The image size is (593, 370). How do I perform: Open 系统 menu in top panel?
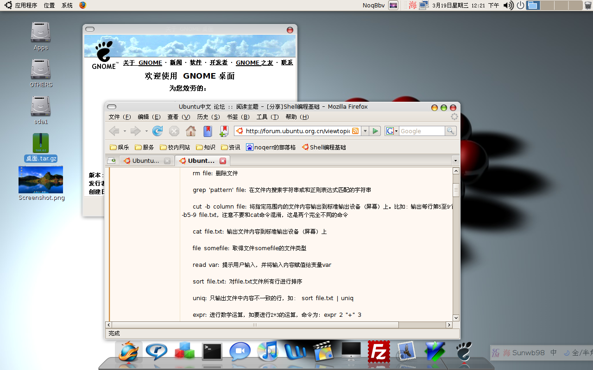(67, 6)
